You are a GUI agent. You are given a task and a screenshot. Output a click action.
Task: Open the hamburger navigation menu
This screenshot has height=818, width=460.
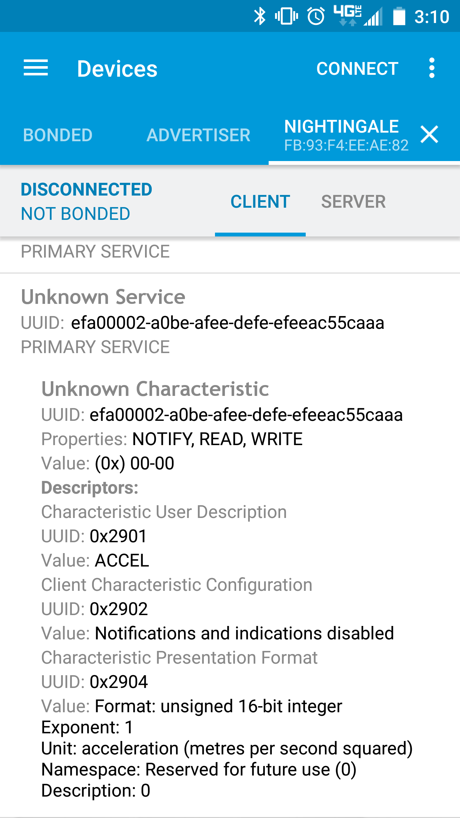(x=36, y=68)
